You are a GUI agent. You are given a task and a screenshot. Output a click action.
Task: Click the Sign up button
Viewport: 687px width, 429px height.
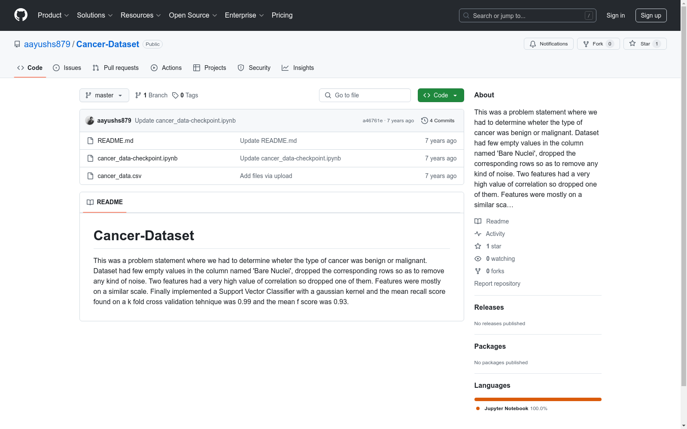(651, 15)
